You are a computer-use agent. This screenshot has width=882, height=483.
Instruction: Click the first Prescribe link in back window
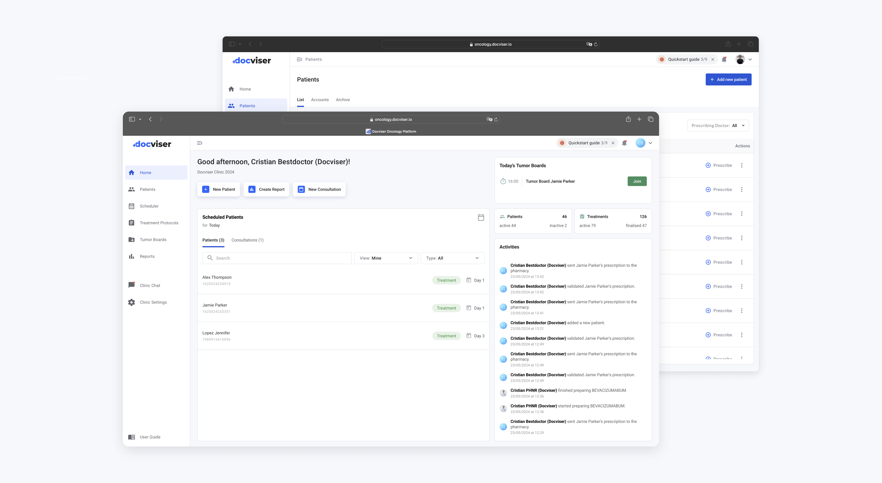pyautogui.click(x=719, y=165)
